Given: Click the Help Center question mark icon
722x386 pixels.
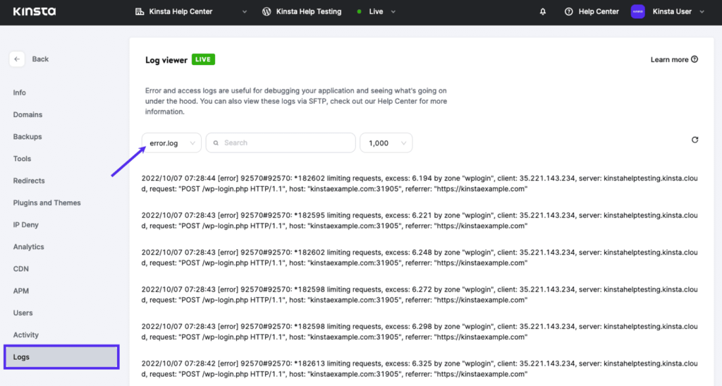Looking at the screenshot, I should click(569, 12).
